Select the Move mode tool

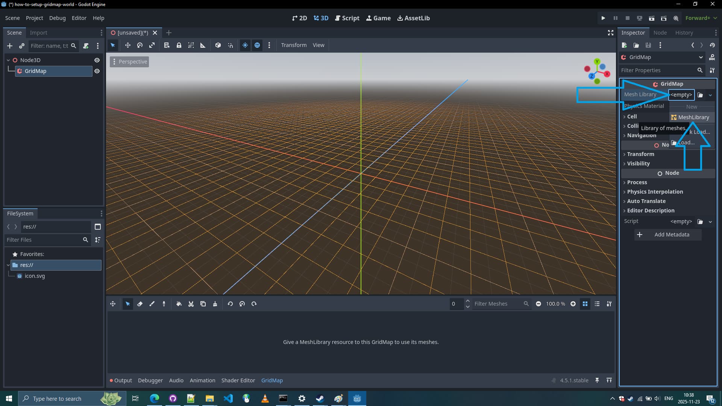pyautogui.click(x=128, y=45)
